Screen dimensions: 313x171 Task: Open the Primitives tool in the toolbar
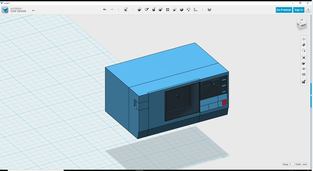click(x=139, y=10)
